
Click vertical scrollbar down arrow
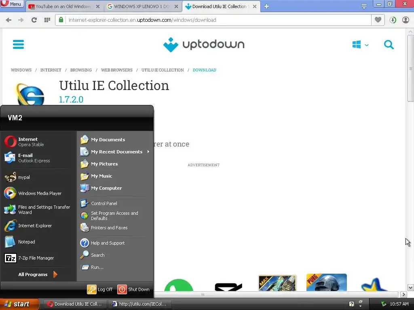point(410,287)
